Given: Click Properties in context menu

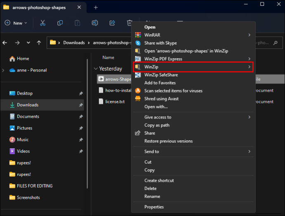Looking at the screenshot, I should click(154, 207).
